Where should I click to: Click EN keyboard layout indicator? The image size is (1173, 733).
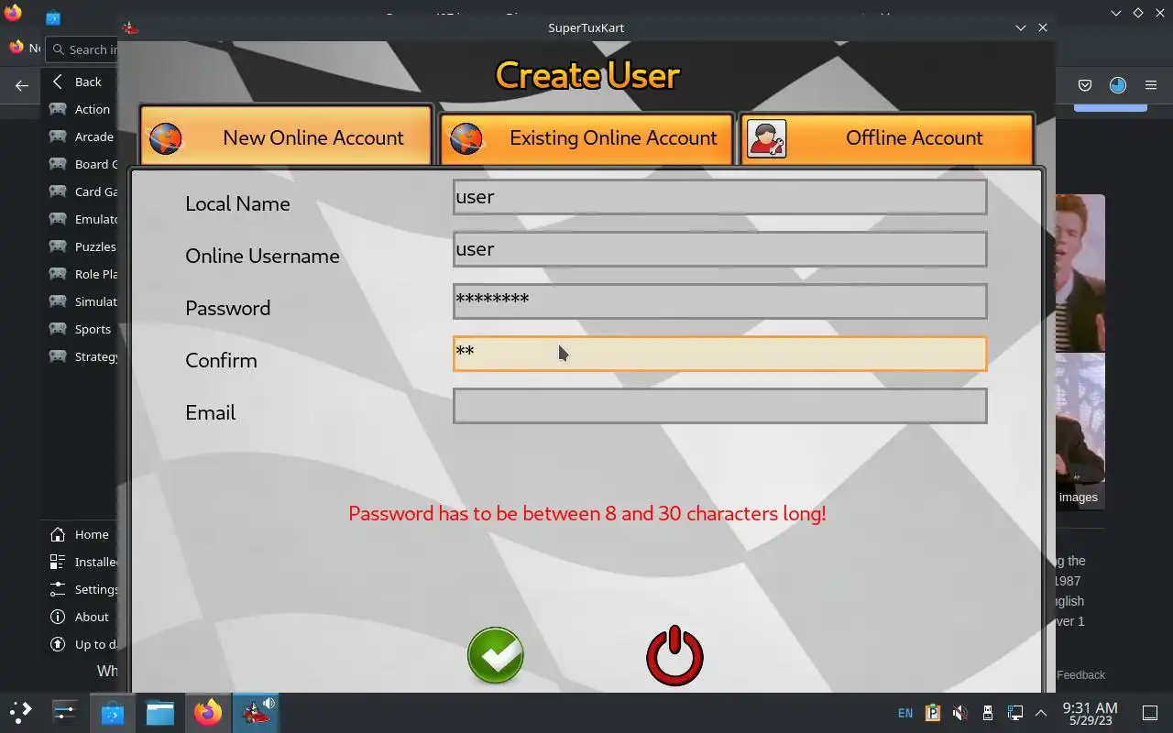[905, 713]
